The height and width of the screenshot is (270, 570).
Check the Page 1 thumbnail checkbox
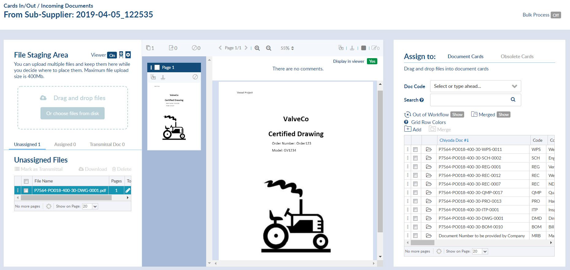tap(157, 67)
